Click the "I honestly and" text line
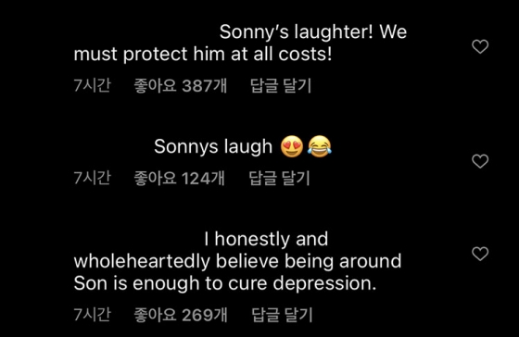The height and width of the screenshot is (337, 519). (266, 239)
